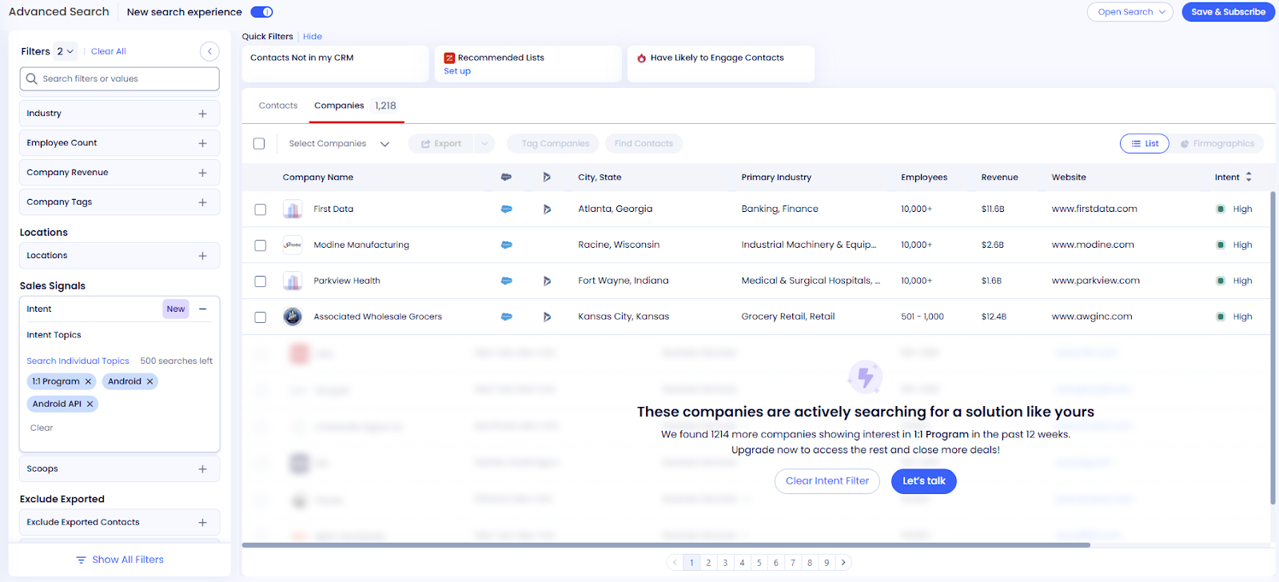Click the lightning bolt upgrade icon

[x=865, y=377]
